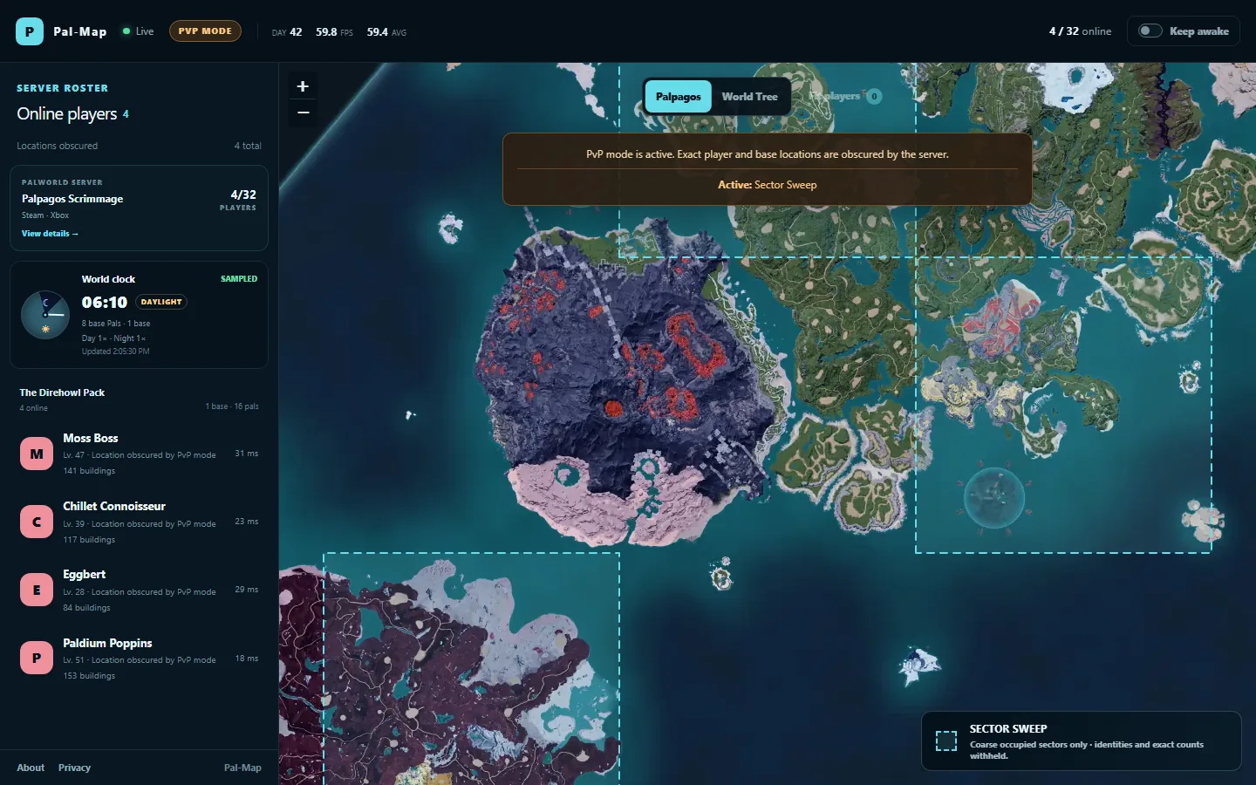The image size is (1256, 785).
Task: Click the DAYLIGHT badge
Action: 161,302
